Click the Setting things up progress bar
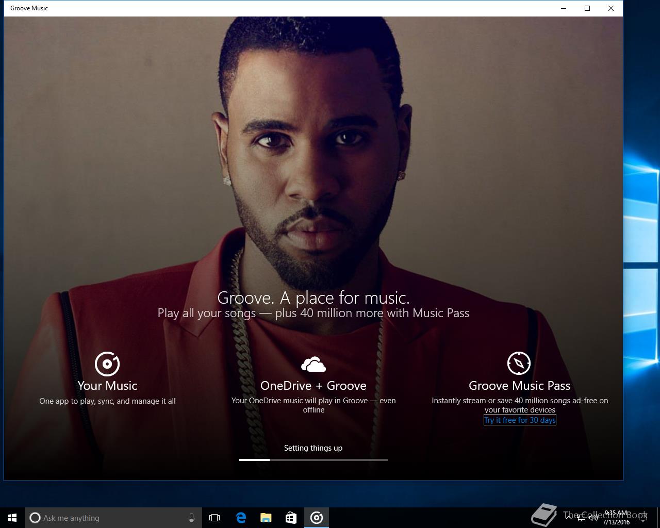The height and width of the screenshot is (528, 660). (313, 459)
